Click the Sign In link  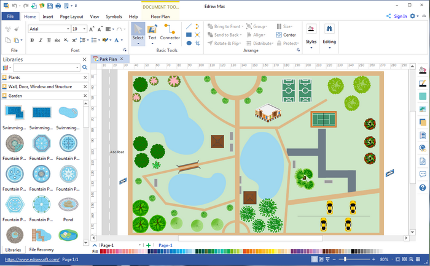[400, 16]
